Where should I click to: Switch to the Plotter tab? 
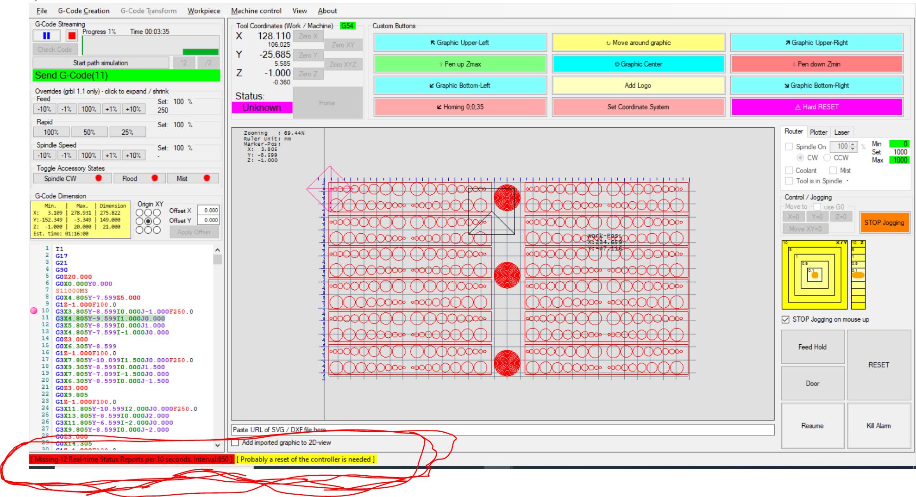pyautogui.click(x=819, y=132)
